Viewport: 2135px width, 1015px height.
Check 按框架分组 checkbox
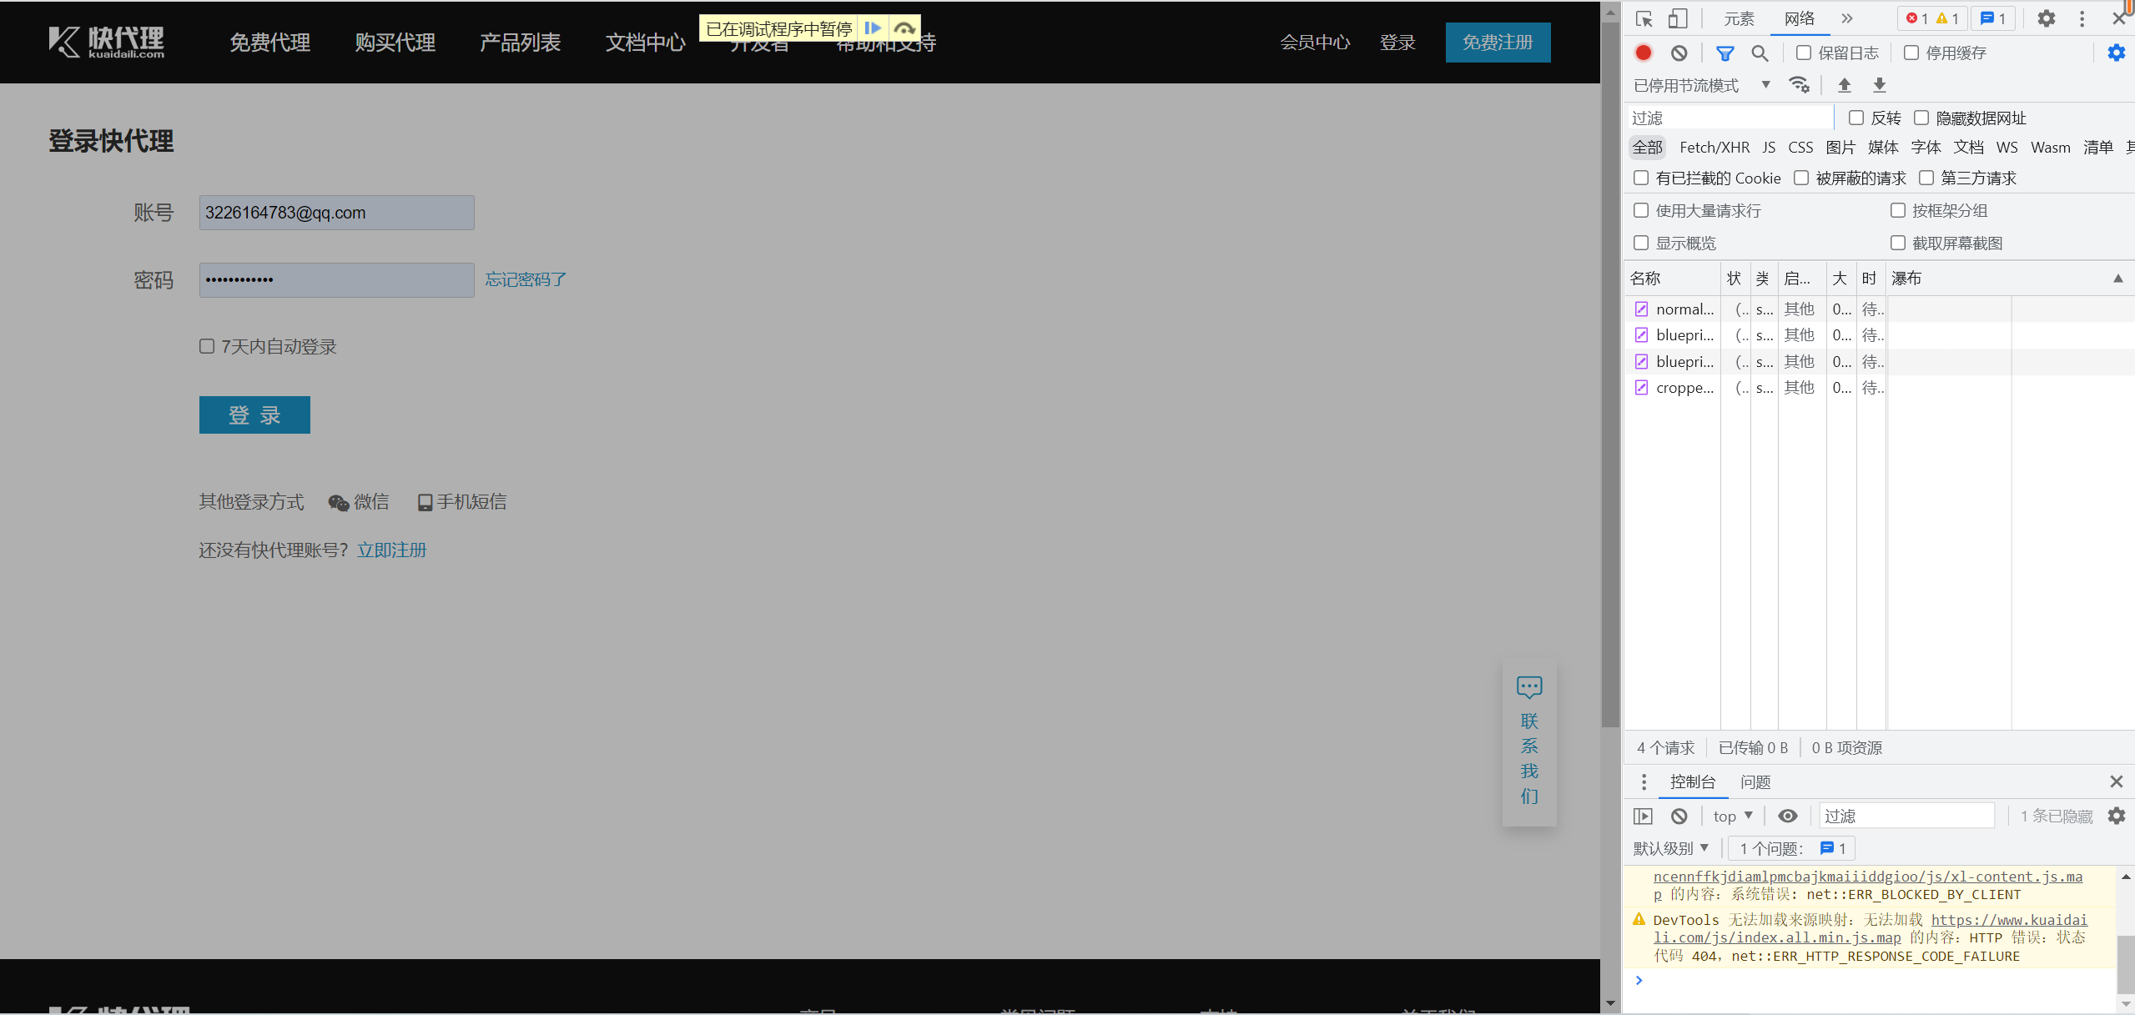pos(1898,210)
